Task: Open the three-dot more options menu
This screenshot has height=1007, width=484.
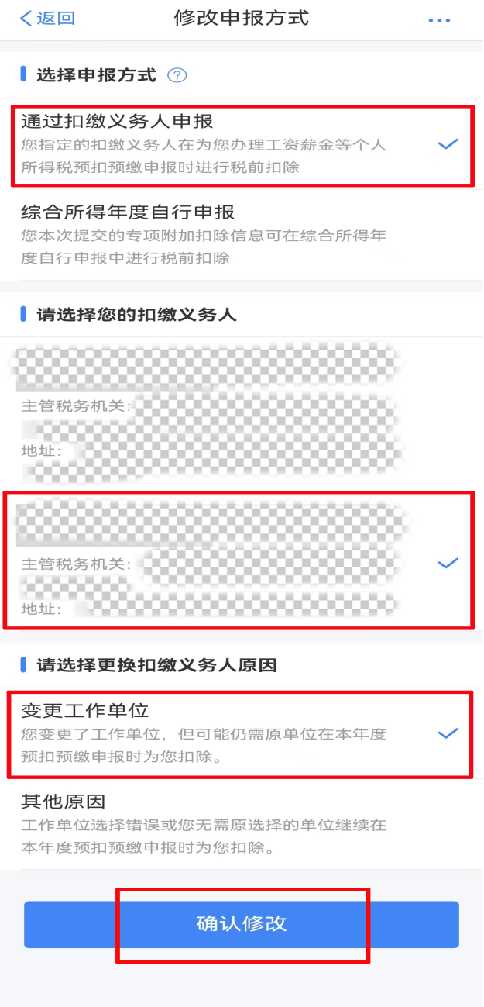Action: 439,20
